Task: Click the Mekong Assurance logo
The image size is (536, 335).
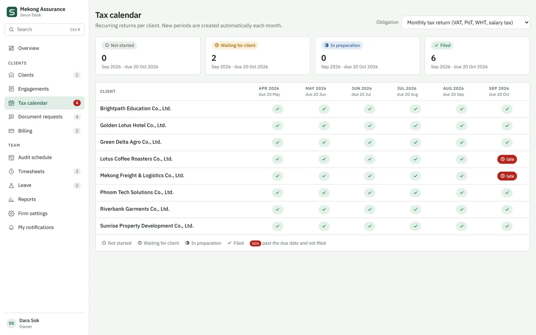Action: point(12,12)
